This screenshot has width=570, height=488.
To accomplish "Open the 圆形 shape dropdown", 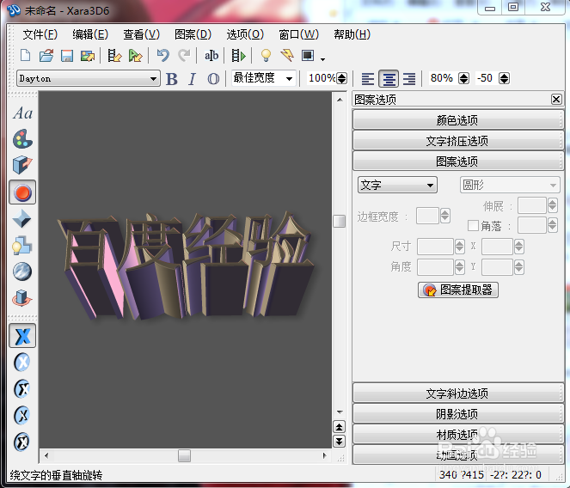I will coord(510,185).
